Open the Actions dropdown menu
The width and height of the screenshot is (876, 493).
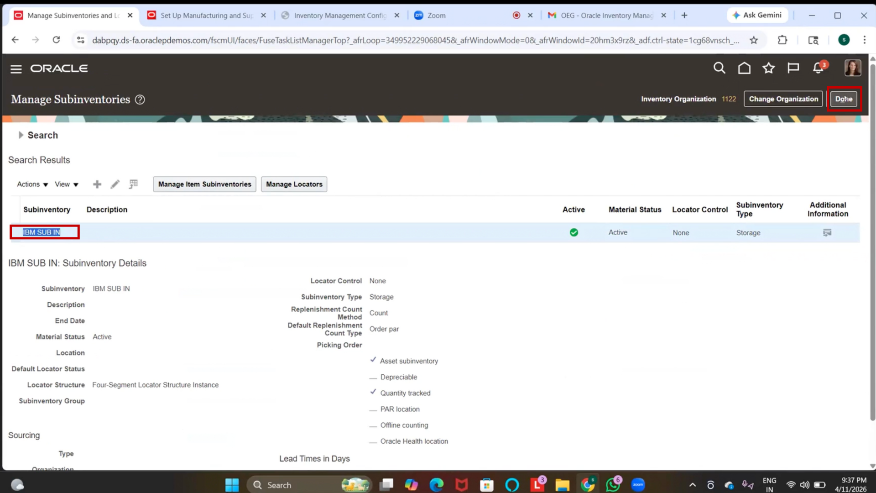pyautogui.click(x=32, y=184)
